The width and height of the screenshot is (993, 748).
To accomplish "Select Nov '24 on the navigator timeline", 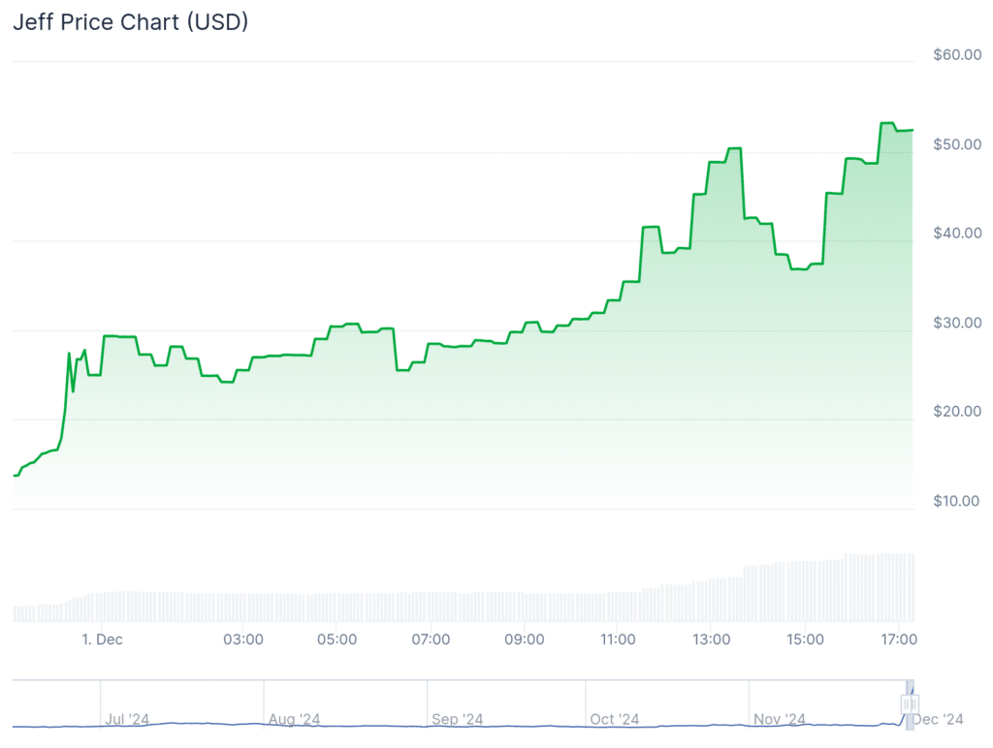I will pyautogui.click(x=780, y=719).
